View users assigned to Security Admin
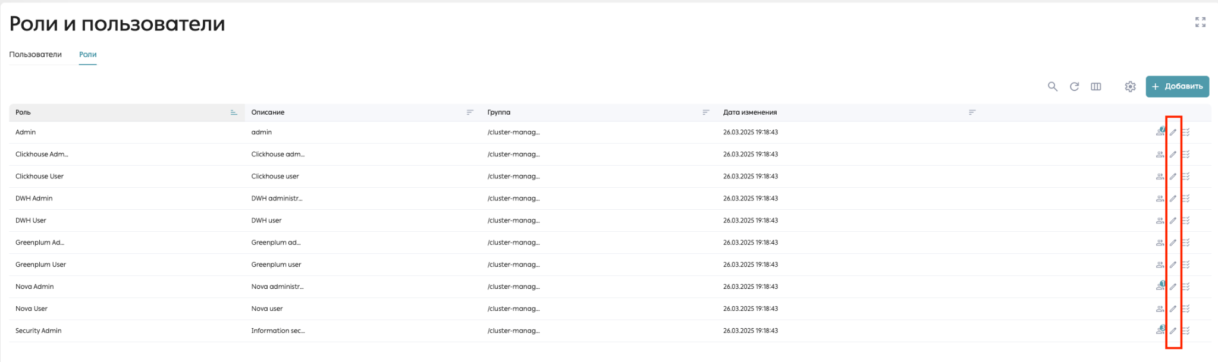Screen dimensions: 1218x362 coord(1160,330)
